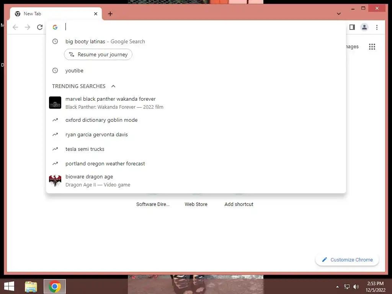Collapse the Trending Searches section

click(x=113, y=86)
